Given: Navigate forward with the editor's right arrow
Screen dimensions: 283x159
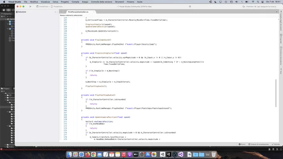Looking at the screenshot, I should click(65, 12).
